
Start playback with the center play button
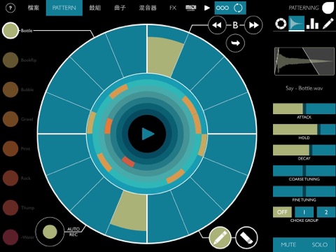click(x=147, y=134)
